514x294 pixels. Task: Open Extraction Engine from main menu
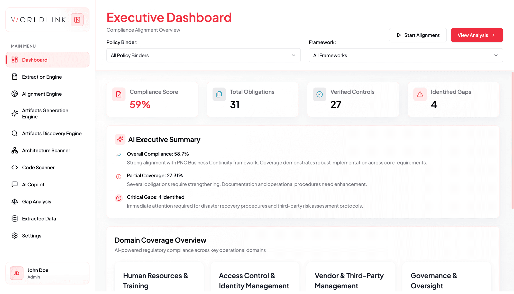42,77
